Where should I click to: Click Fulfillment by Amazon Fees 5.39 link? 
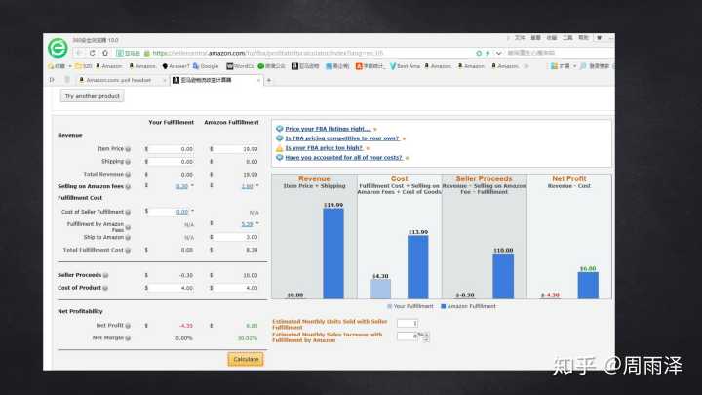[x=248, y=224]
